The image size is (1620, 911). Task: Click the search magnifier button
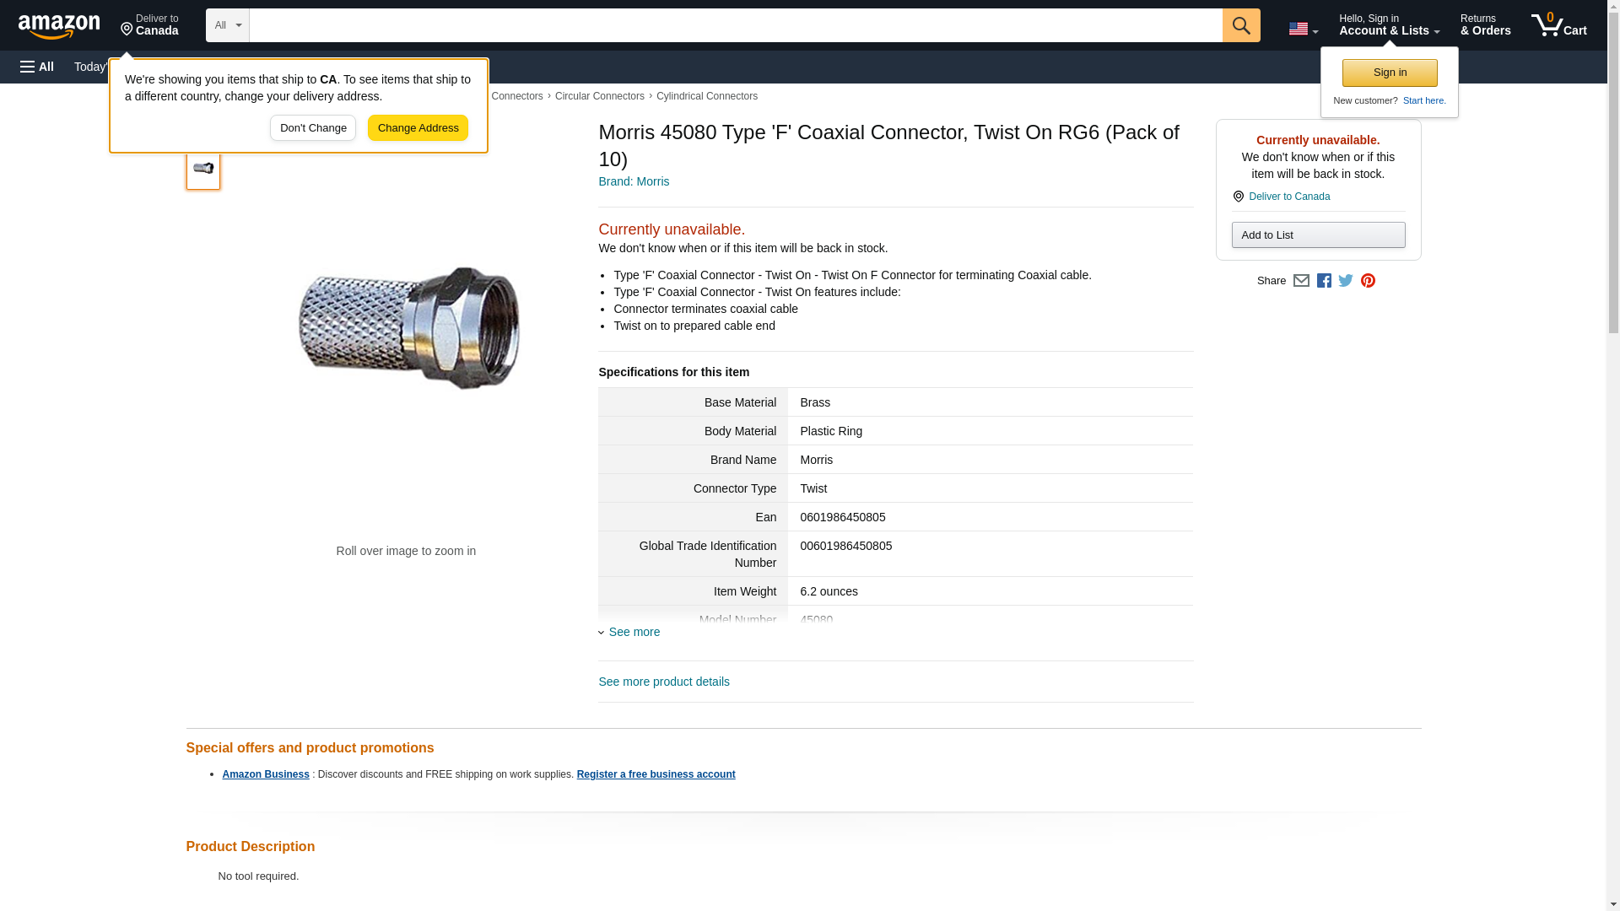tap(1240, 25)
